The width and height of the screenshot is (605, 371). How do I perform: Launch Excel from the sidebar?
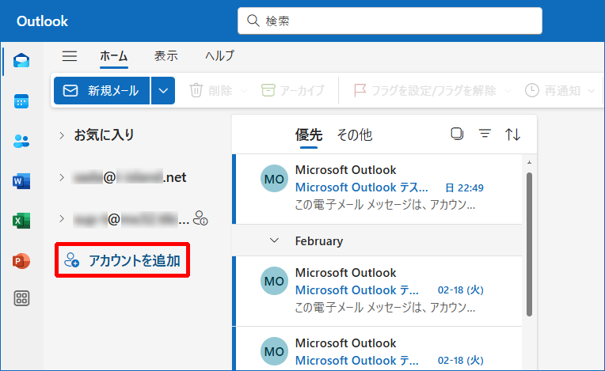[x=21, y=221]
